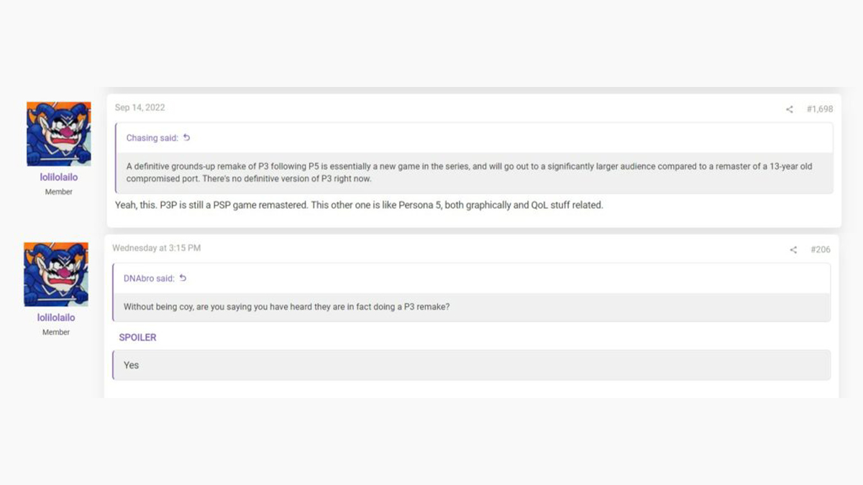Open lolilolailo's profile from the Wednesday post
Viewport: 863px width, 485px height.
[56, 318]
